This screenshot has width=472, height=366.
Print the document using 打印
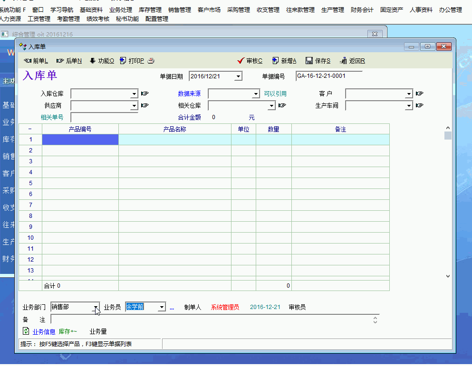(133, 61)
